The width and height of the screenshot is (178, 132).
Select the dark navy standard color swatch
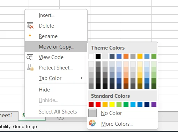click(x=147, y=104)
